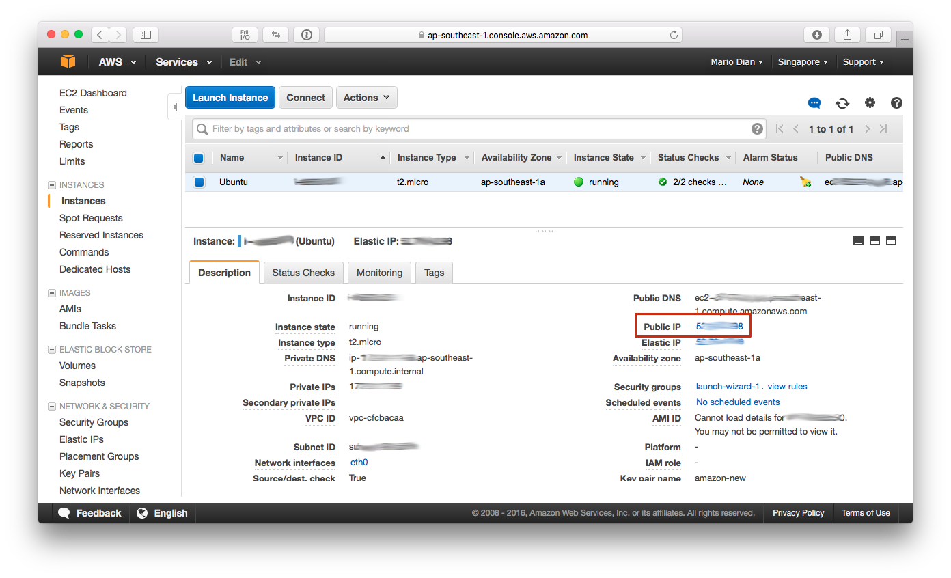Screen dimensions: 951x578
Task: Click the alarm bell icon in the Ubuntu row
Action: point(805,182)
